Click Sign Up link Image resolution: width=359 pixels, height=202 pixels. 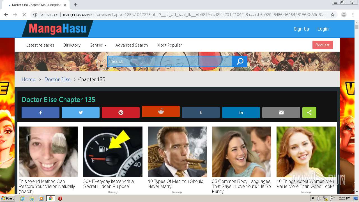tap(301, 29)
